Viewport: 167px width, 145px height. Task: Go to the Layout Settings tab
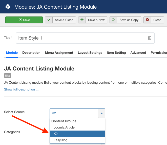pyautogui.click(x=90, y=53)
